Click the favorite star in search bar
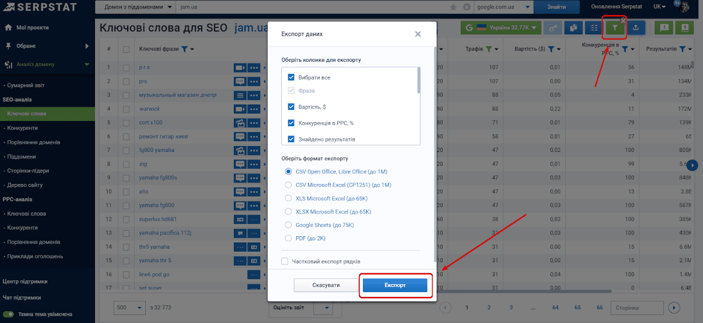This screenshot has width=703, height=323. 454,7
